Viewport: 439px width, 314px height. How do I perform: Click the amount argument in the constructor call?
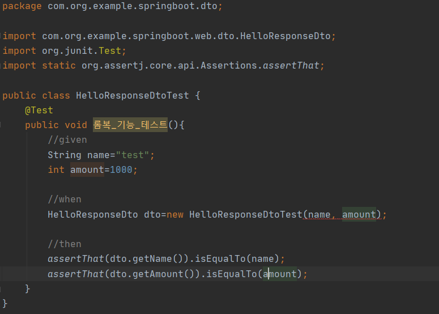[359, 215]
